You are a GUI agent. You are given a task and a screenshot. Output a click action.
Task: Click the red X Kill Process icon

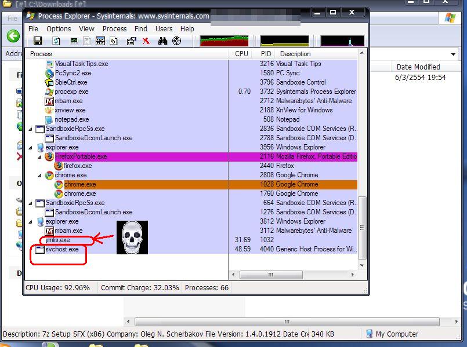click(146, 41)
